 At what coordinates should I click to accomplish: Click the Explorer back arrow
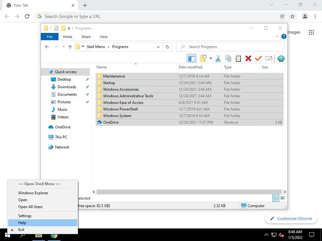coord(47,47)
